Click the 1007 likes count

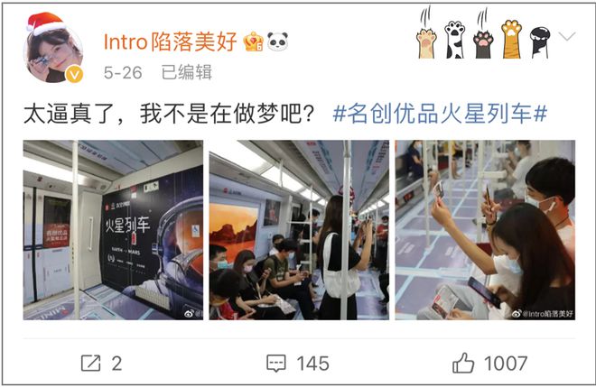pos(506,364)
